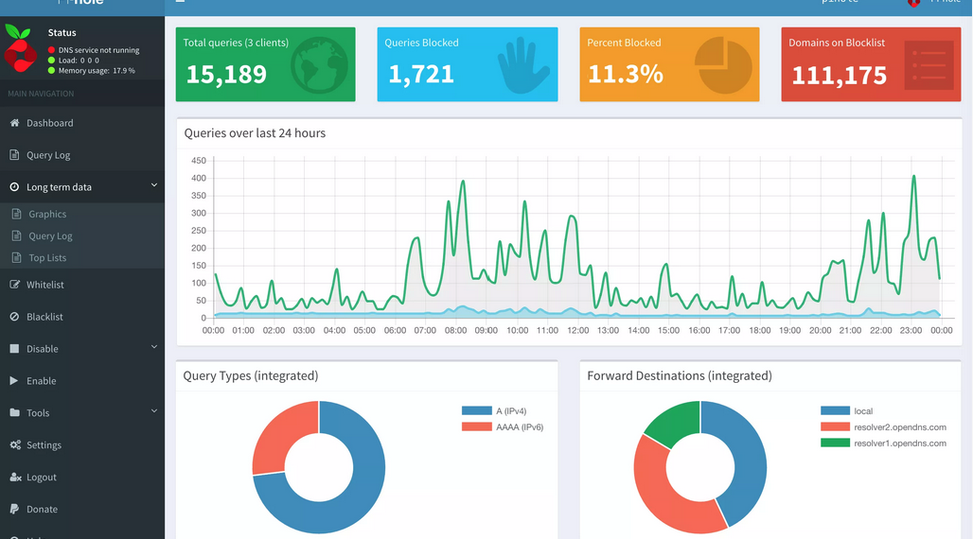
Task: Click the Queries Blocked summary box
Action: [468, 64]
